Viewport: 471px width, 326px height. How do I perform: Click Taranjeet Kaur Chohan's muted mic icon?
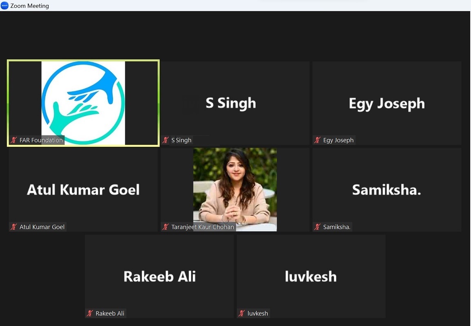pyautogui.click(x=166, y=227)
